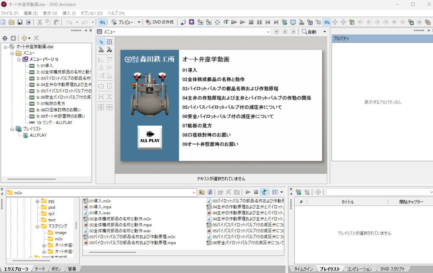Select the sizing grid tool beside the canvas

tap(110, 41)
